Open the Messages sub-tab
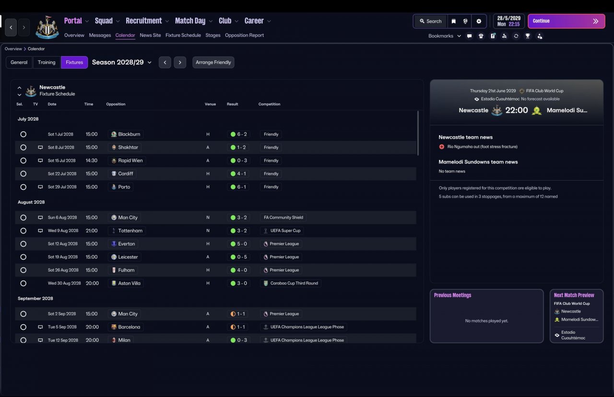The height and width of the screenshot is (397, 614). click(100, 35)
